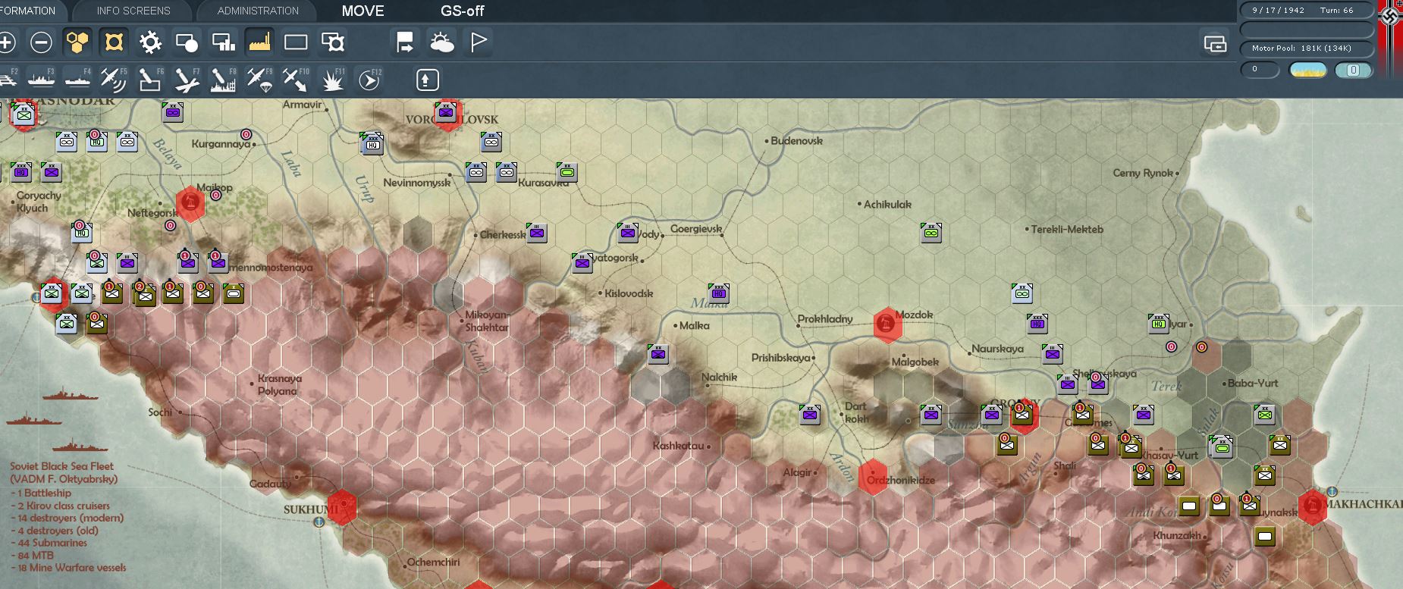Select the F3 naval transport mode
Image resolution: width=1403 pixels, height=589 pixels.
point(41,80)
